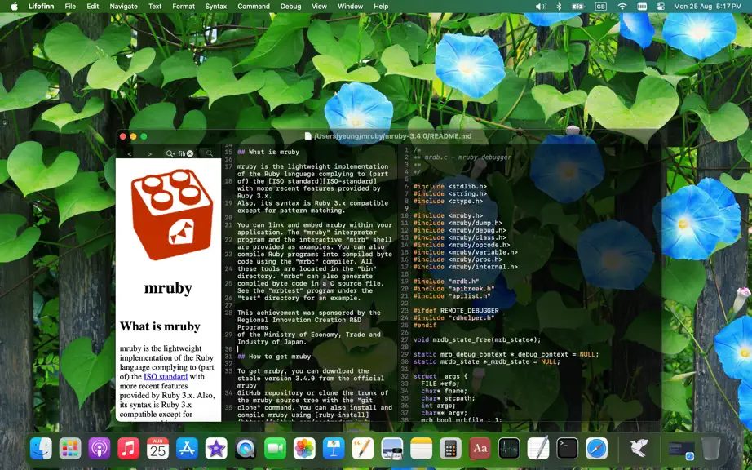Open Podcasts from the Dock
752x470 pixels.
click(100, 449)
